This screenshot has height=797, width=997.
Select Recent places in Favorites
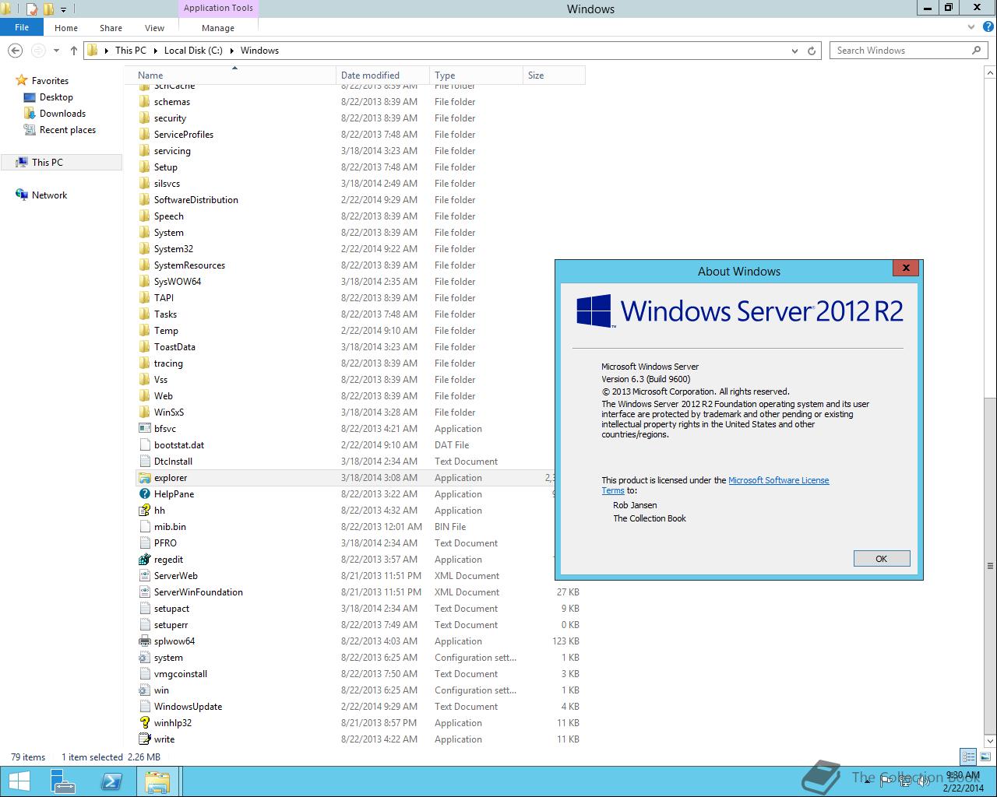[x=68, y=130]
